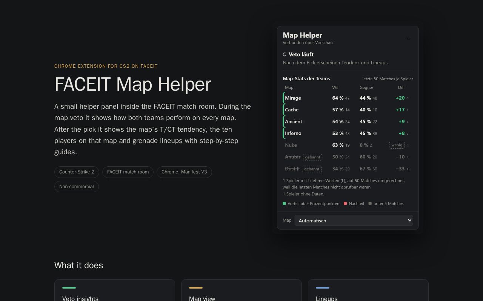Click the 67 % Gegner value for Dust II
This screenshot has height=301, width=483.
365,169
